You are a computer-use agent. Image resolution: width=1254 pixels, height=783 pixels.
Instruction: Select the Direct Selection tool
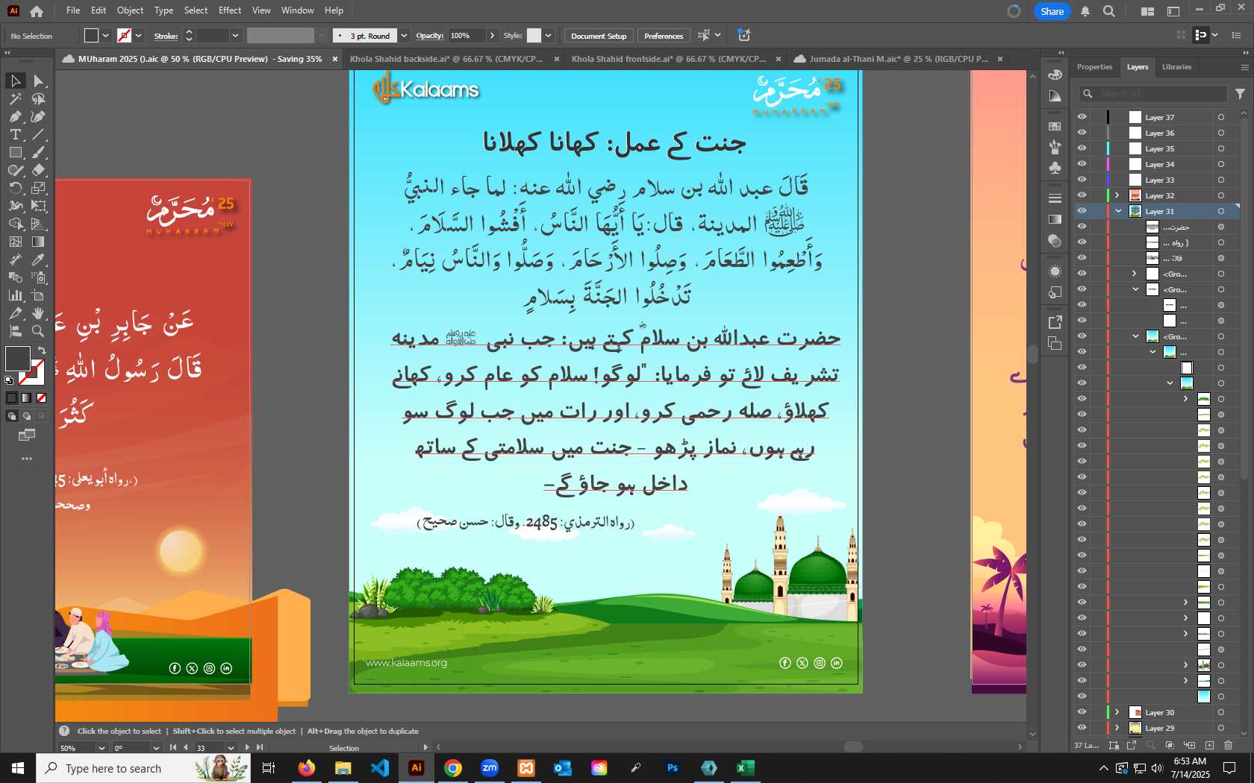[39, 81]
